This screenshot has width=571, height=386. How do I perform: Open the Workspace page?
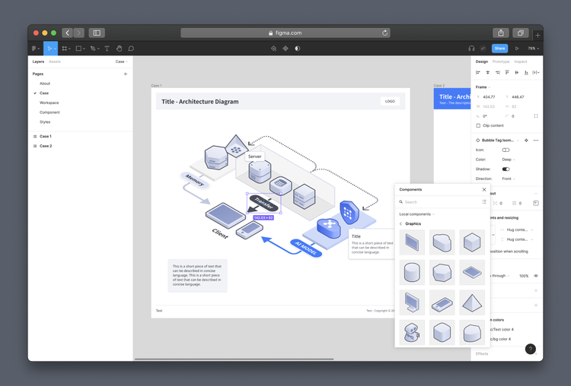49,103
